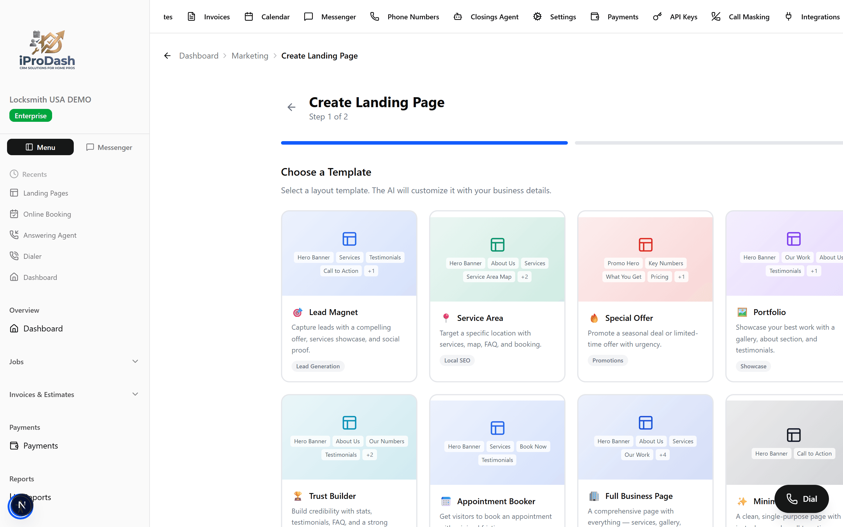843x527 pixels.
Task: Click the Lead Generation tag
Action: (318, 366)
